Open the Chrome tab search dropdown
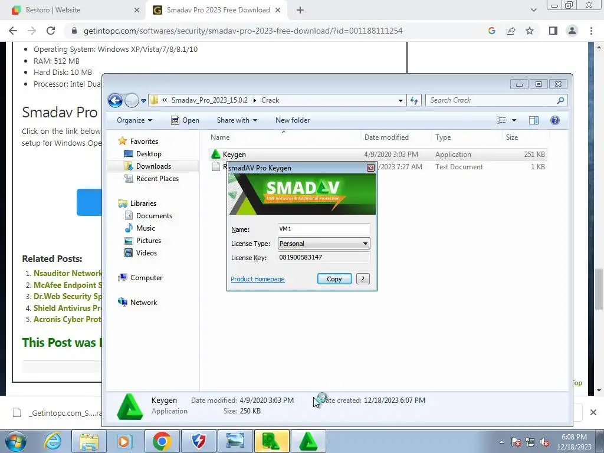Viewport: 604px width, 453px height. coord(533,10)
